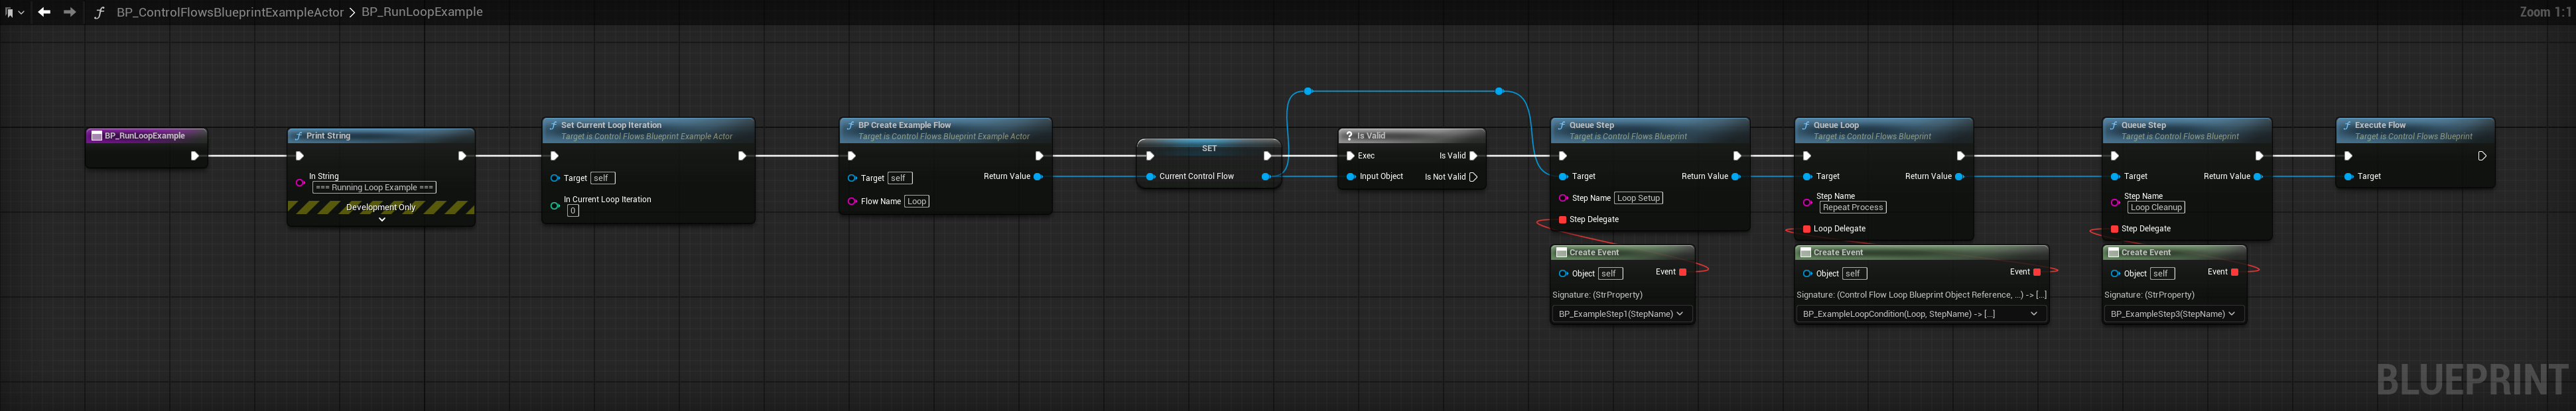The width and height of the screenshot is (2576, 411).
Task: Click BP_RunLoopExample in the breadcrumb
Action: [421, 12]
